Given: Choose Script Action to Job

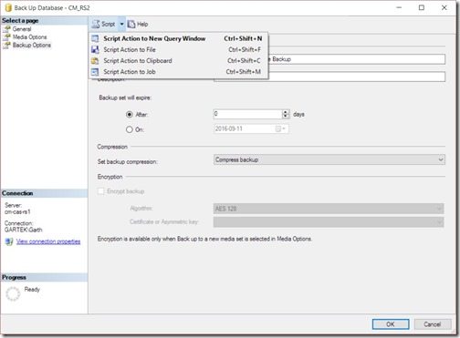Looking at the screenshot, I should 179,72.
